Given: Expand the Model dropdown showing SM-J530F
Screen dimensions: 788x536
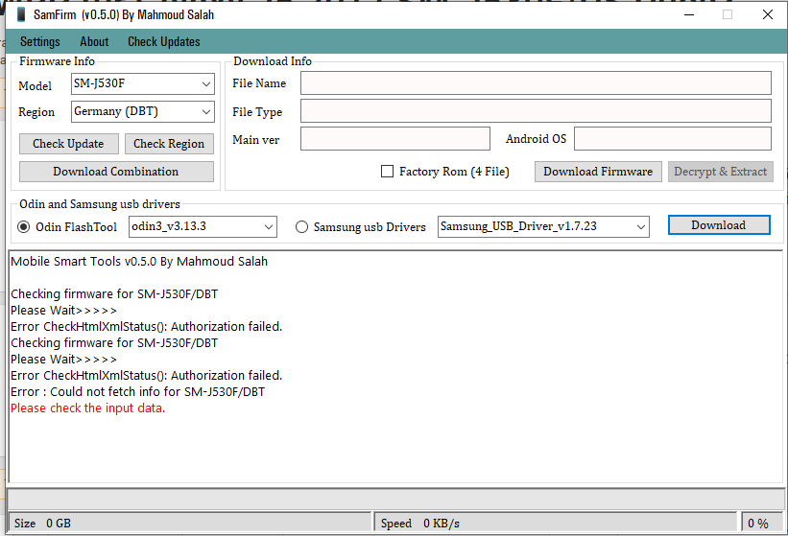Looking at the screenshot, I should pos(143,83).
